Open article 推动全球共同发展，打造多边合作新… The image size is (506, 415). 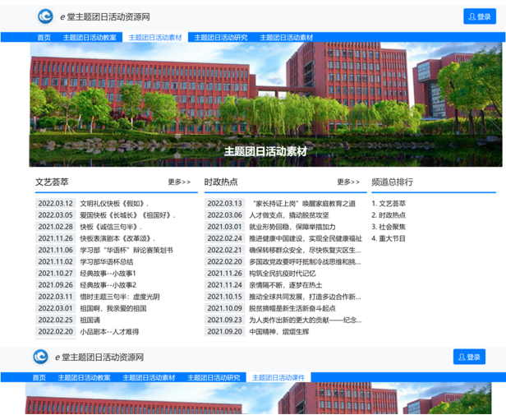coord(305,297)
